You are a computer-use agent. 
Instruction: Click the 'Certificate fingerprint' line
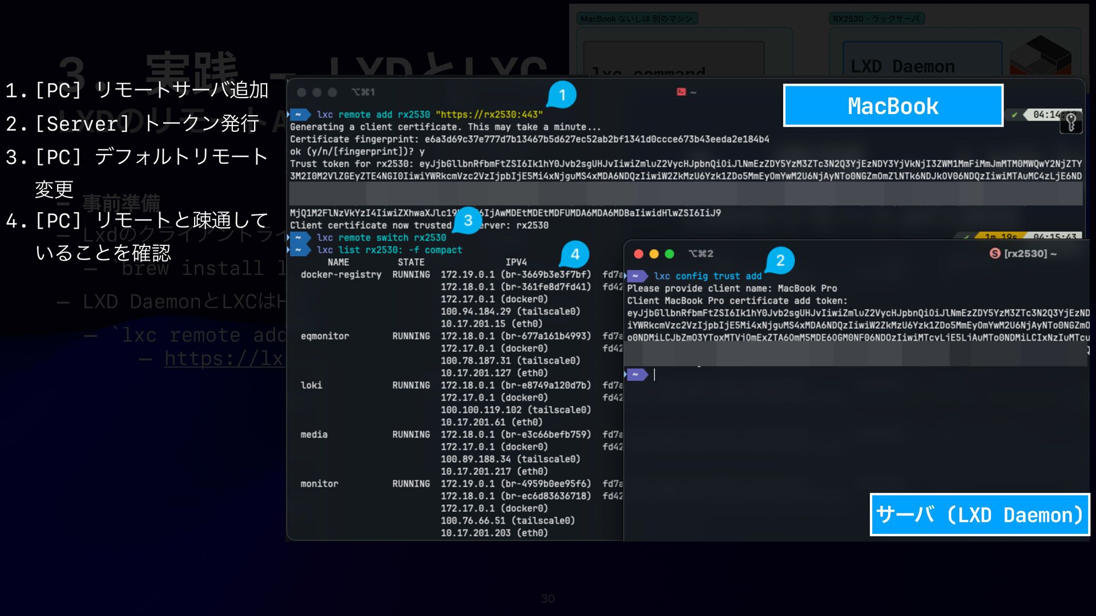[530, 139]
